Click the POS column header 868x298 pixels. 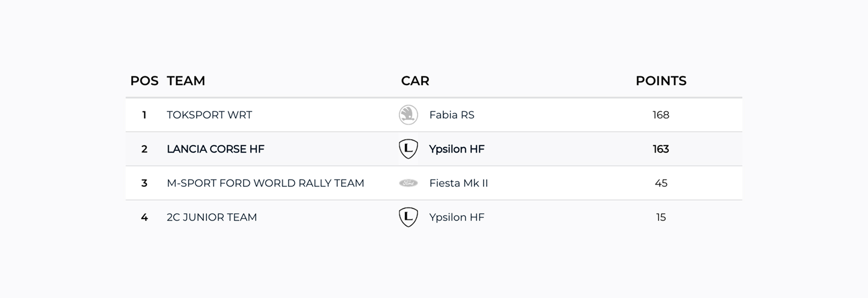[x=144, y=81]
